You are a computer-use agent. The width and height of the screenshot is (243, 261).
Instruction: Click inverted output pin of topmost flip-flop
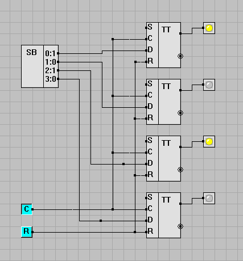pyautogui.click(x=180, y=56)
